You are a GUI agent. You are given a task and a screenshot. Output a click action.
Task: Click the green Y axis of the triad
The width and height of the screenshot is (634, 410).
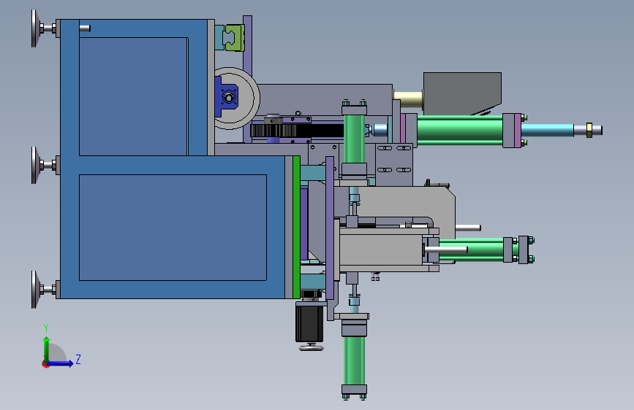pos(47,349)
